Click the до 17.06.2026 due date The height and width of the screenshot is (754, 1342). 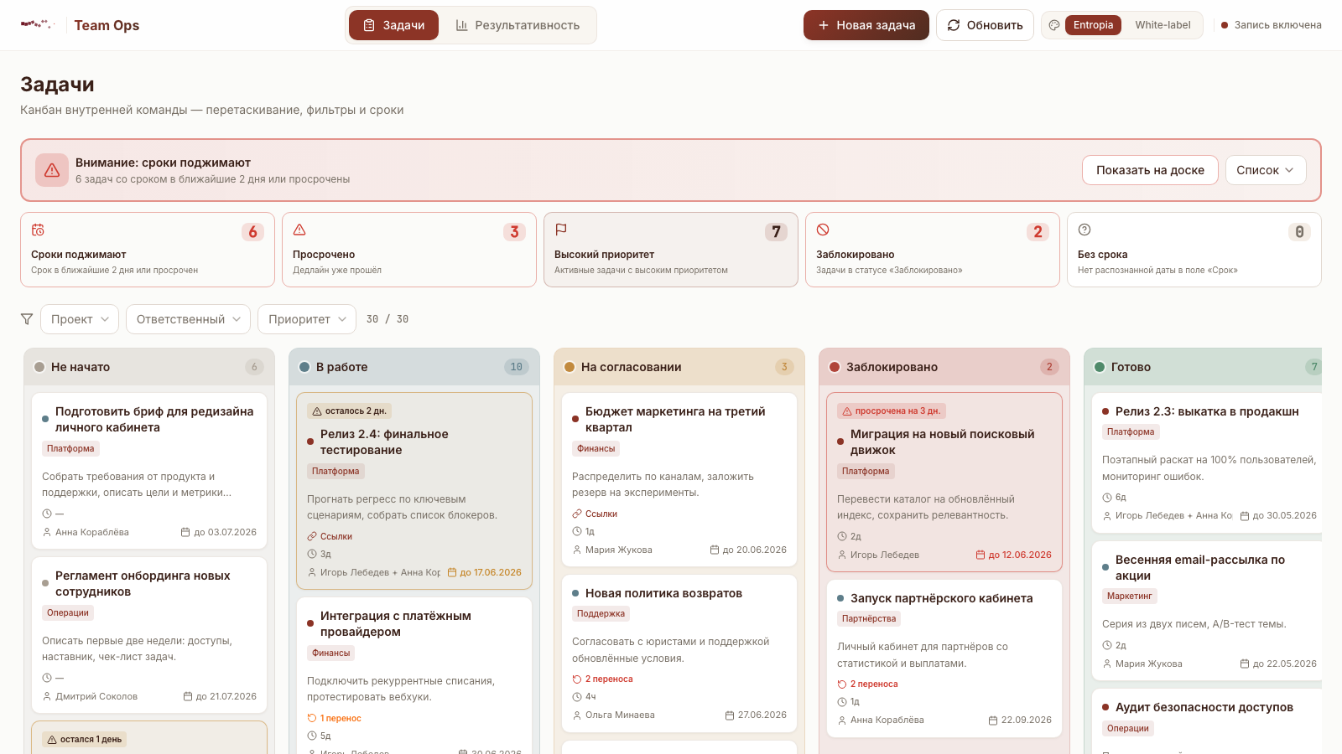click(x=485, y=572)
